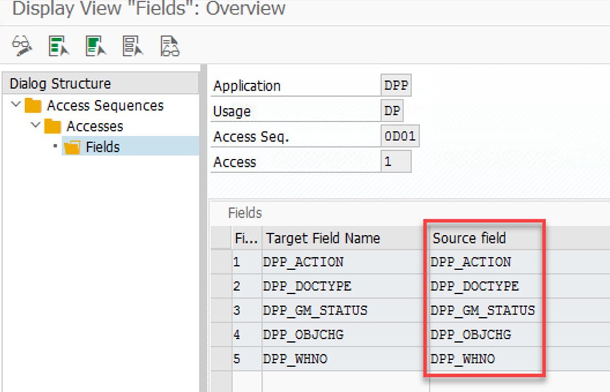The width and height of the screenshot is (610, 392).
Task: Click the Deselect All toolbar icon
Action: pos(132,46)
